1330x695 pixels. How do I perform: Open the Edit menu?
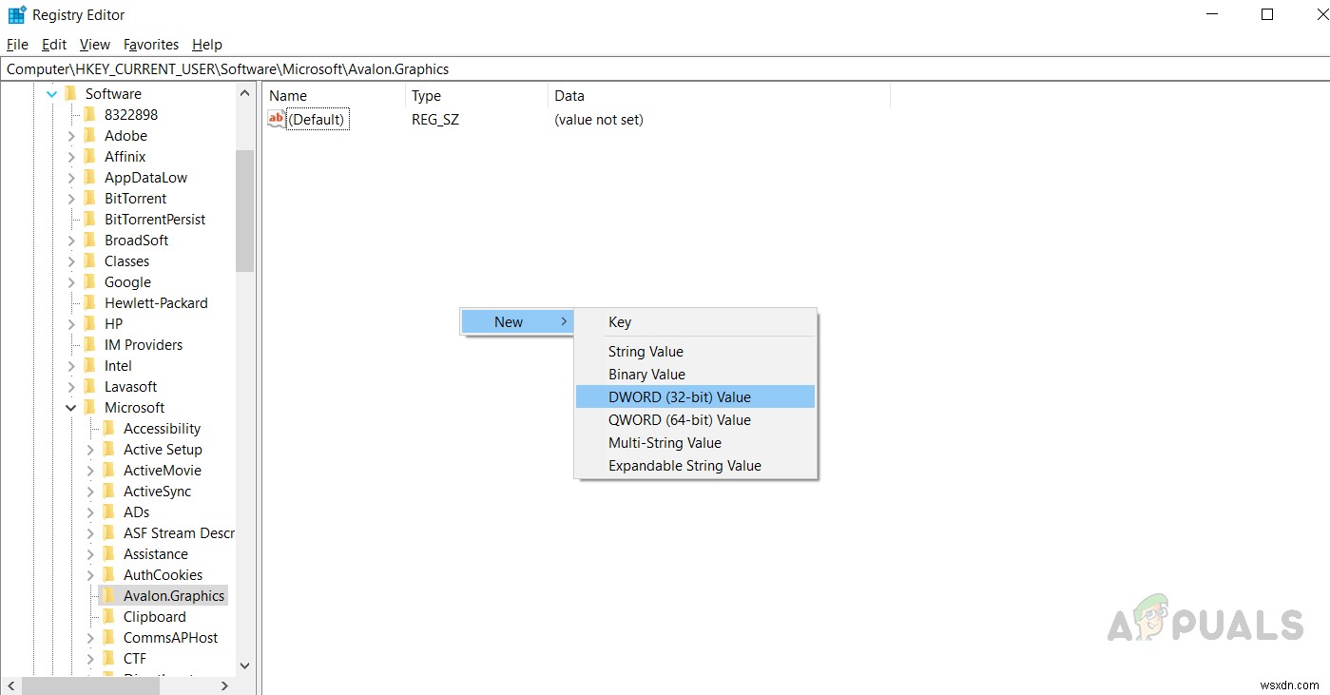[54, 44]
